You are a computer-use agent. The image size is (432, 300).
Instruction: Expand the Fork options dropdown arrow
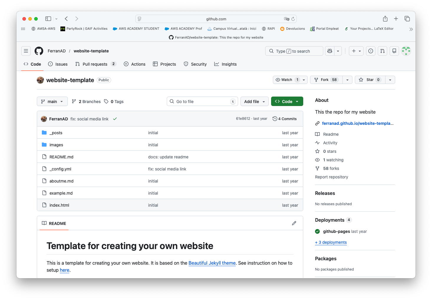point(347,80)
